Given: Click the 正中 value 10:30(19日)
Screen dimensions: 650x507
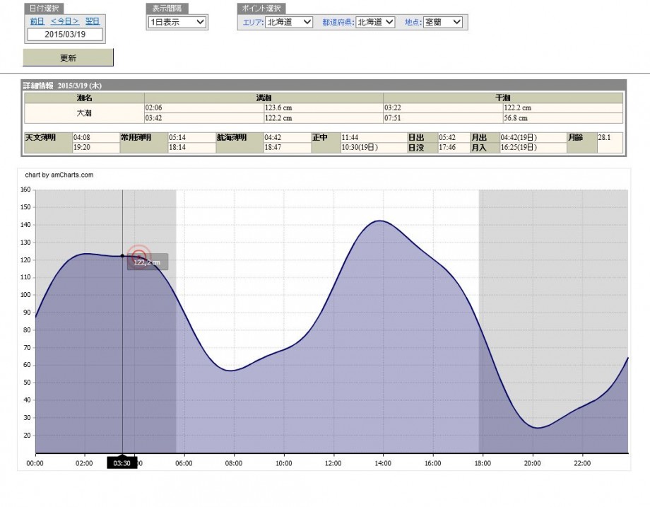Looking at the screenshot, I should coord(360,147).
